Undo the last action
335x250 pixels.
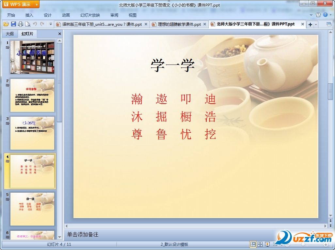[x=35, y=24]
